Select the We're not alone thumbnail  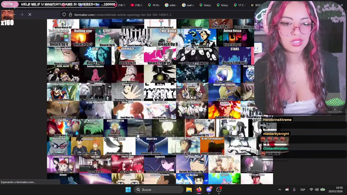click(257, 179)
